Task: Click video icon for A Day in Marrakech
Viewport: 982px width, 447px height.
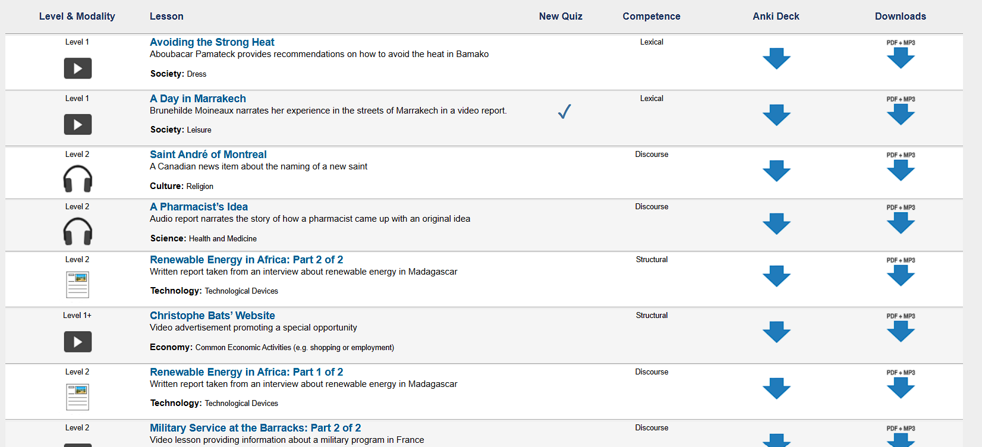Action: coord(78,125)
